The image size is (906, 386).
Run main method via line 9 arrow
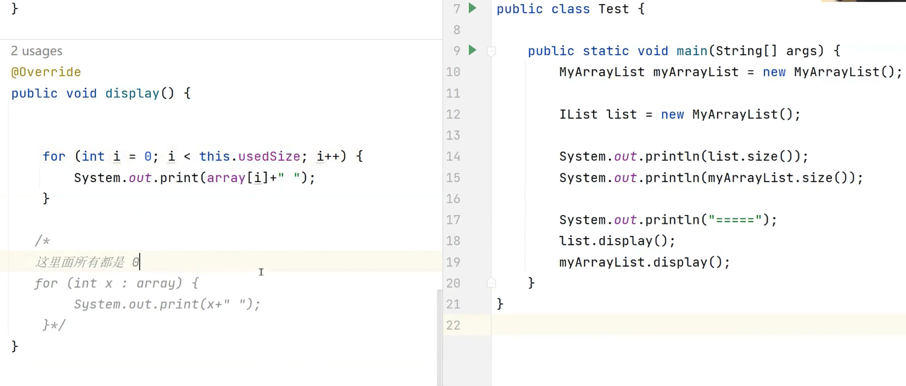pos(473,50)
